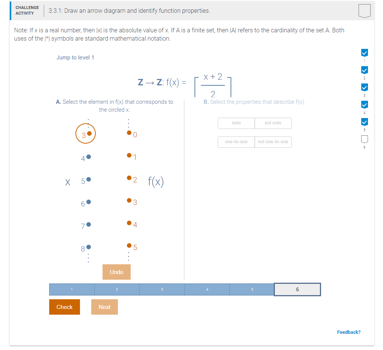Click the Check button

click(64, 307)
